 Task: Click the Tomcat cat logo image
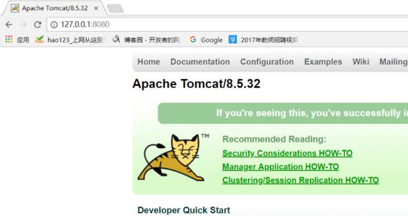(x=173, y=157)
